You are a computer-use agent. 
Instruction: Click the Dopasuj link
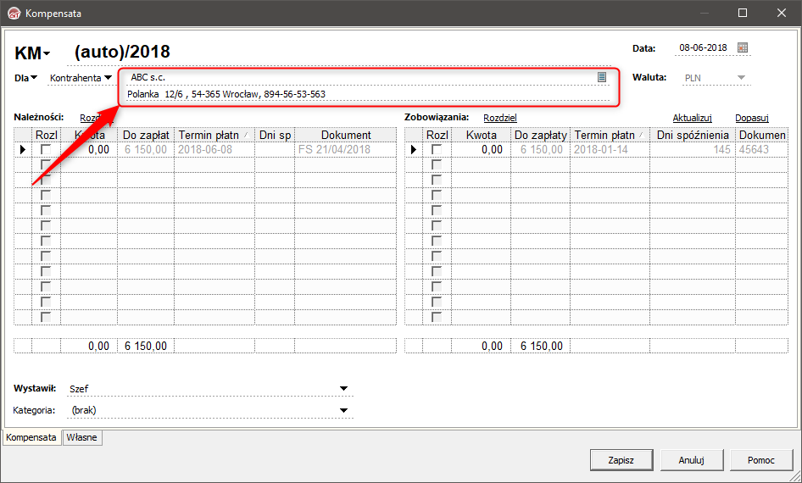pos(752,118)
